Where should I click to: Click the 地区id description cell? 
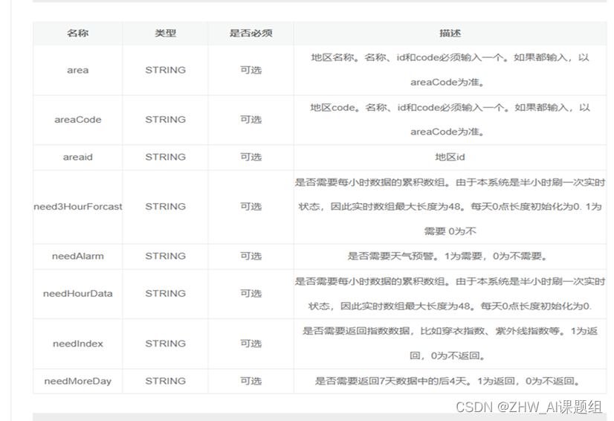pos(450,157)
